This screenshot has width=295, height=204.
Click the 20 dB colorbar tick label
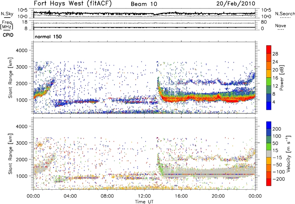(x=275, y=70)
